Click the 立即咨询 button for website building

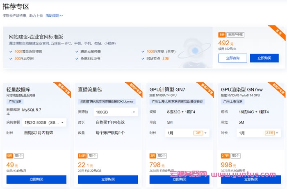(232, 58)
